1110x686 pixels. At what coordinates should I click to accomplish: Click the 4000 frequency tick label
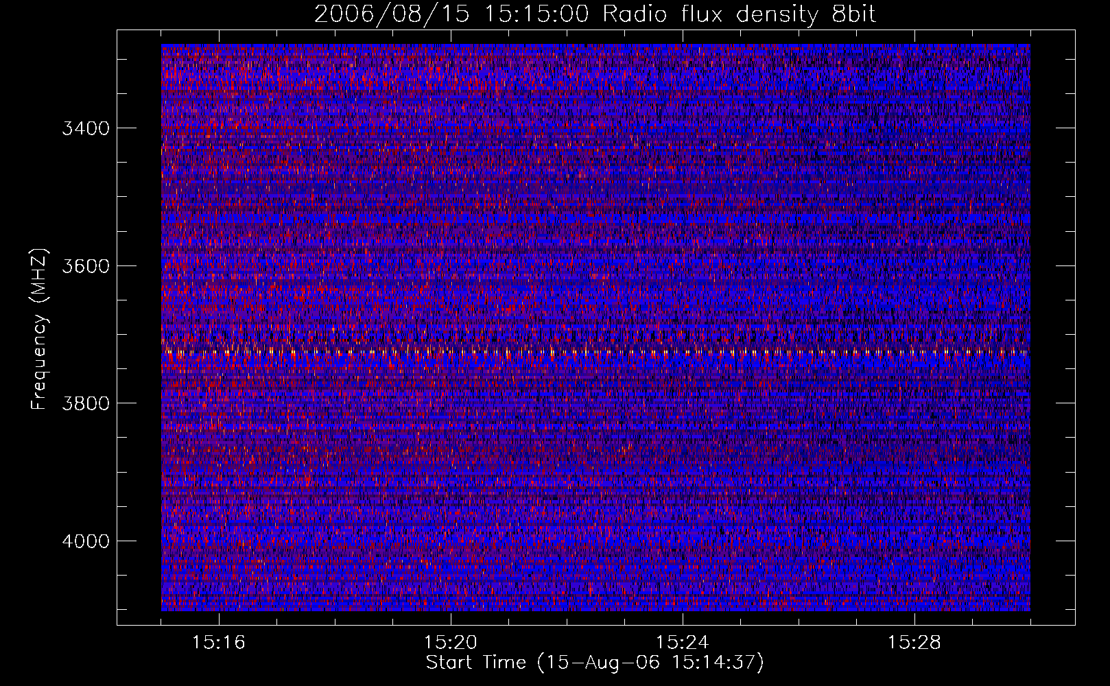click(86, 541)
